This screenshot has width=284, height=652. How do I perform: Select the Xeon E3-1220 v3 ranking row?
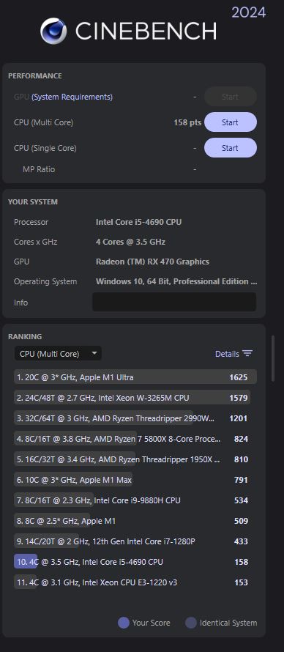click(x=135, y=582)
